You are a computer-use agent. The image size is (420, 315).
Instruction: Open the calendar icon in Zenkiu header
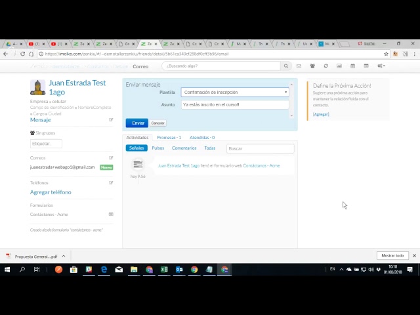(353, 66)
